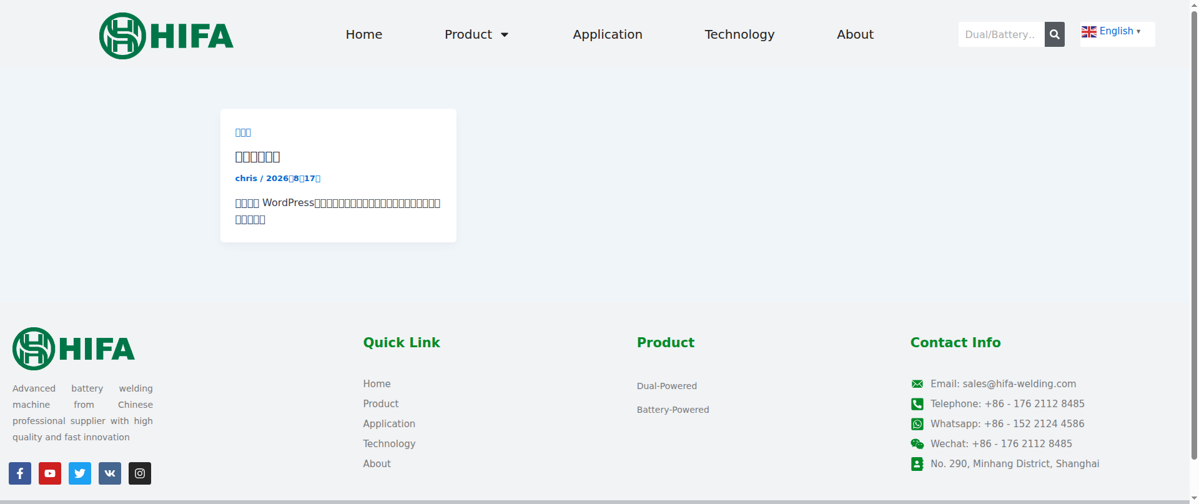Click the WeChat icon in Contact Info

pyautogui.click(x=917, y=444)
